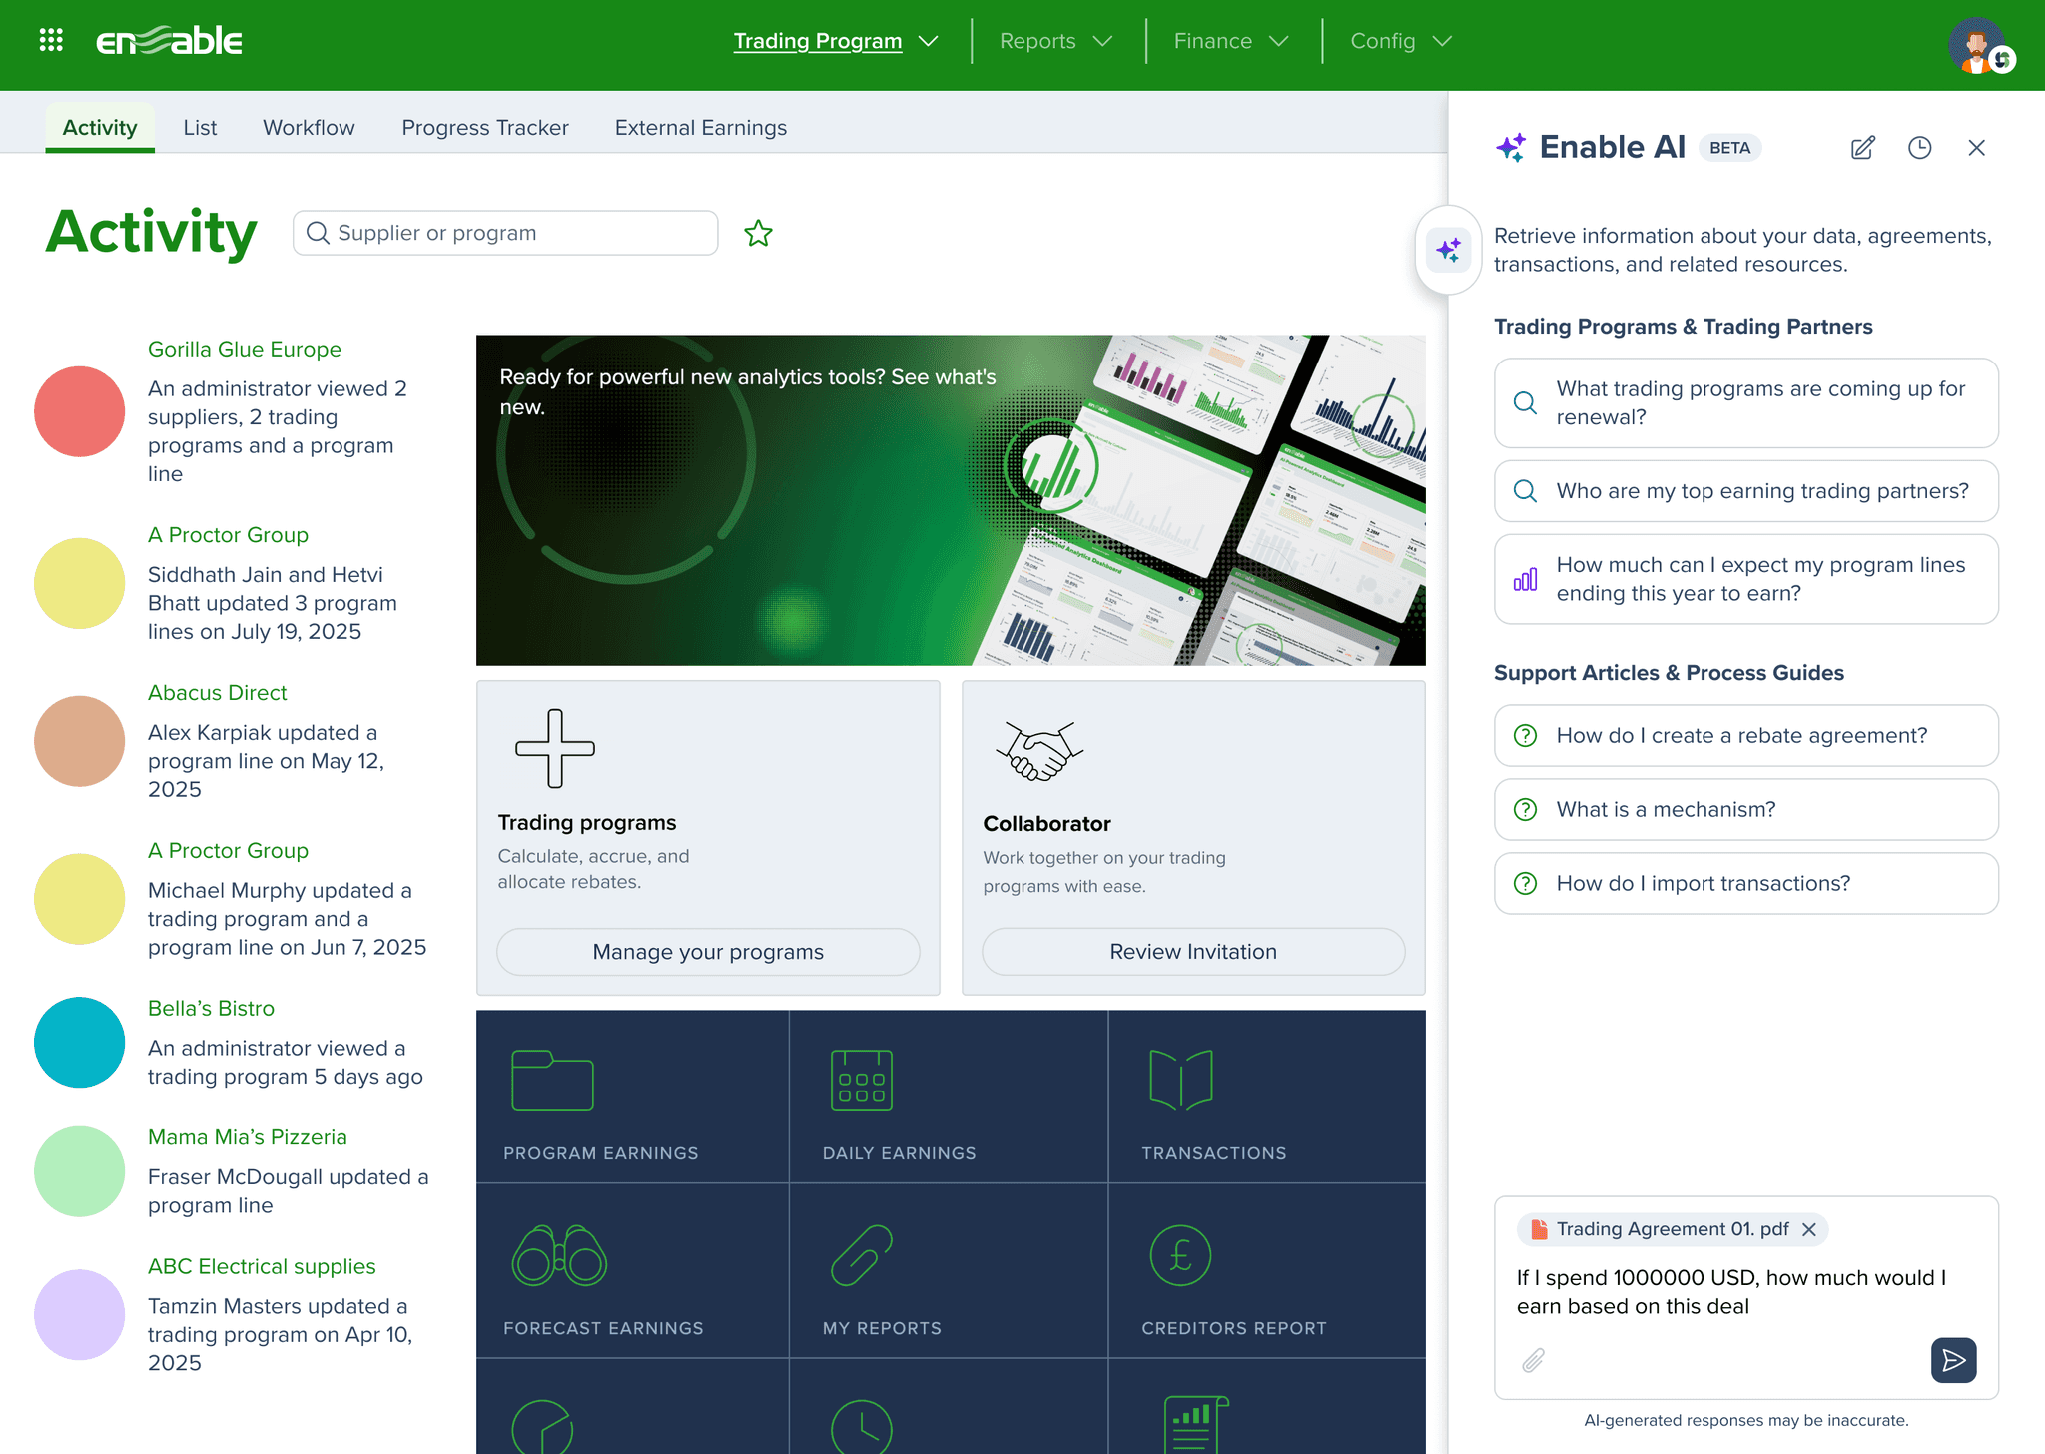The width and height of the screenshot is (2045, 1454).
Task: Toggle the Enable AI sparkle side button
Action: 1448,250
